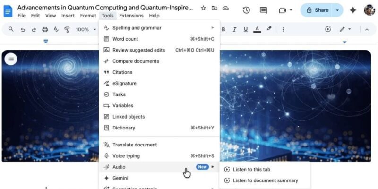Viewport: 378px width, 189px height.
Task: Open Gemini sparkle icon beside Share
Action: pyautogui.click(x=353, y=10)
